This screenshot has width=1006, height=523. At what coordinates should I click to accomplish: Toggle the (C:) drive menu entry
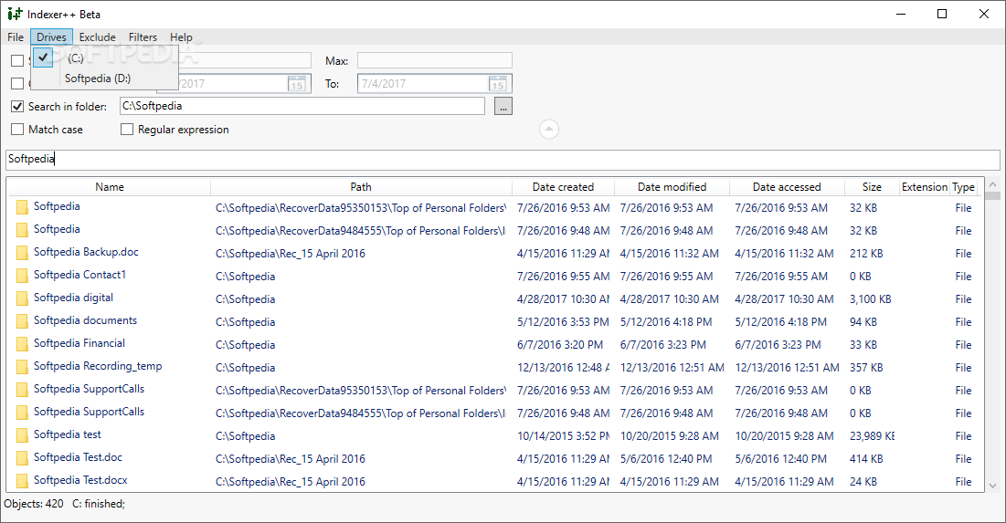point(104,58)
